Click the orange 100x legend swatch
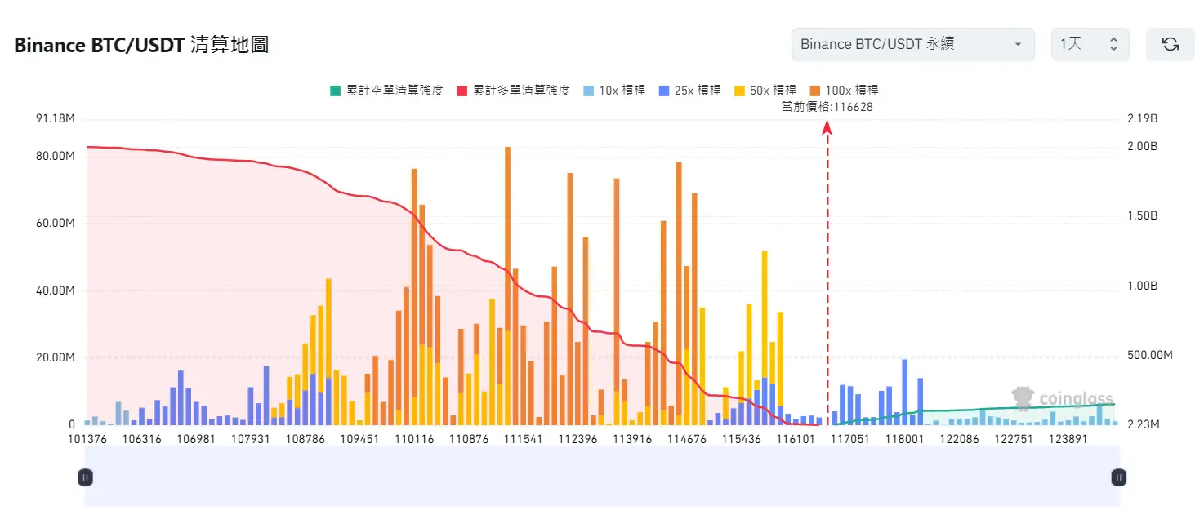This screenshot has width=1204, height=510. (816, 91)
